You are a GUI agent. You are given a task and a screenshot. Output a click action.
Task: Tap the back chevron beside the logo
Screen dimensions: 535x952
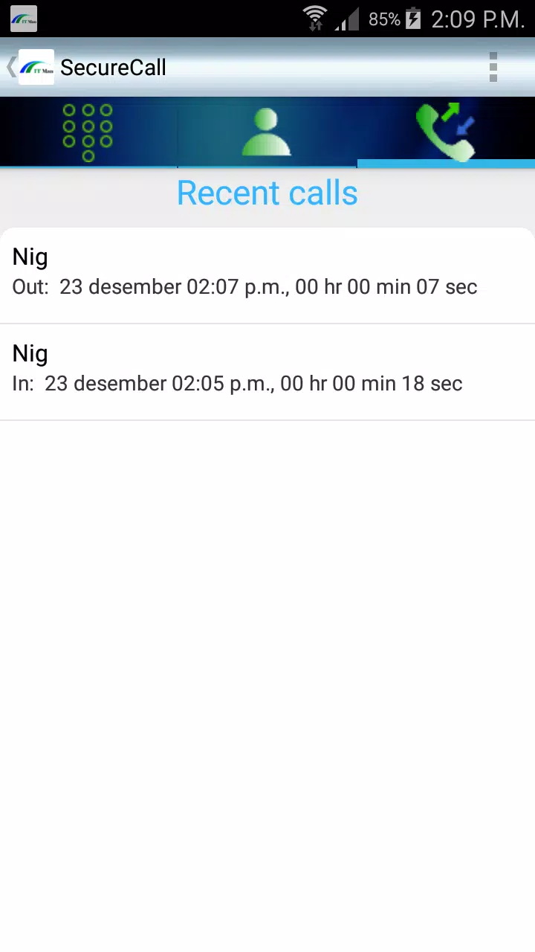(10, 67)
